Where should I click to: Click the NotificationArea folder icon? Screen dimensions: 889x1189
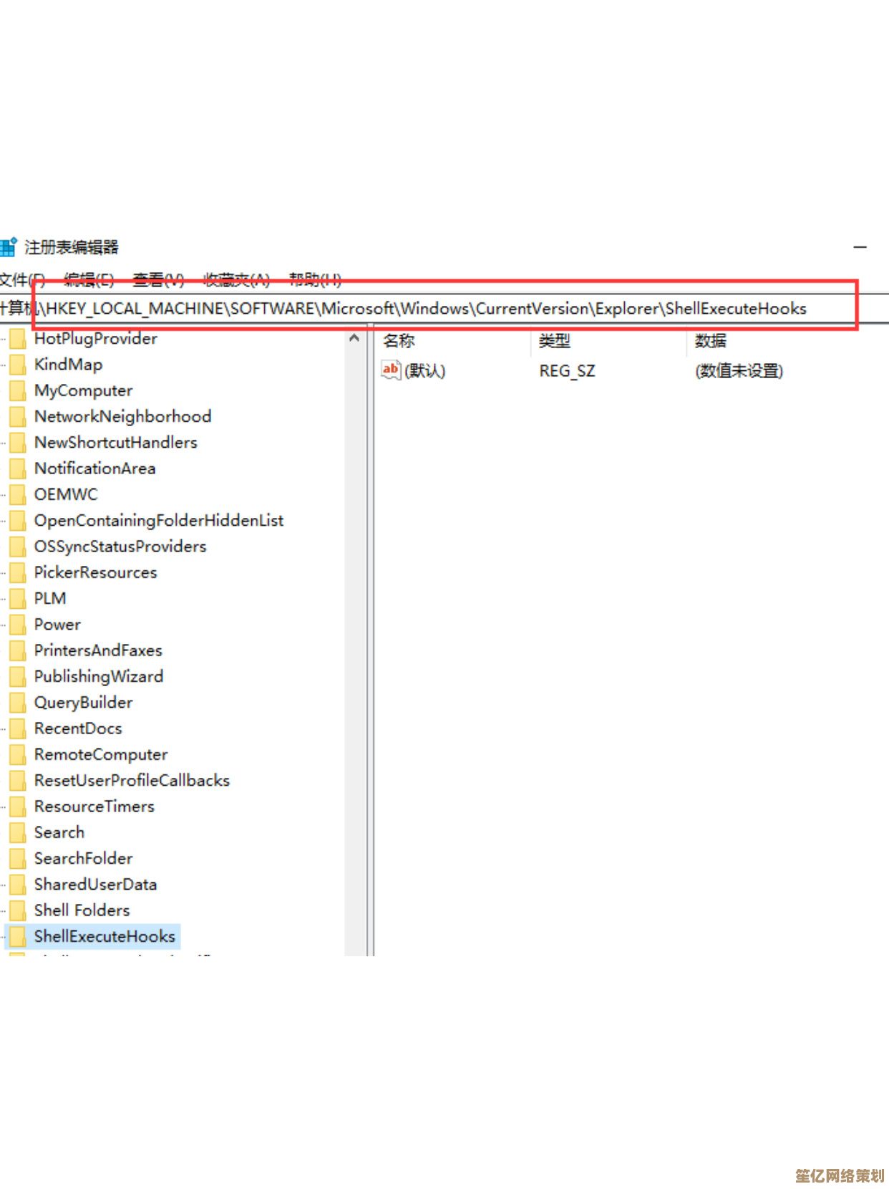(18, 468)
